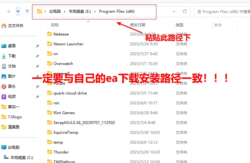The image size is (250, 163).
Task: Click the forward navigation arrow
Action: pyautogui.click(x=8, y=11)
